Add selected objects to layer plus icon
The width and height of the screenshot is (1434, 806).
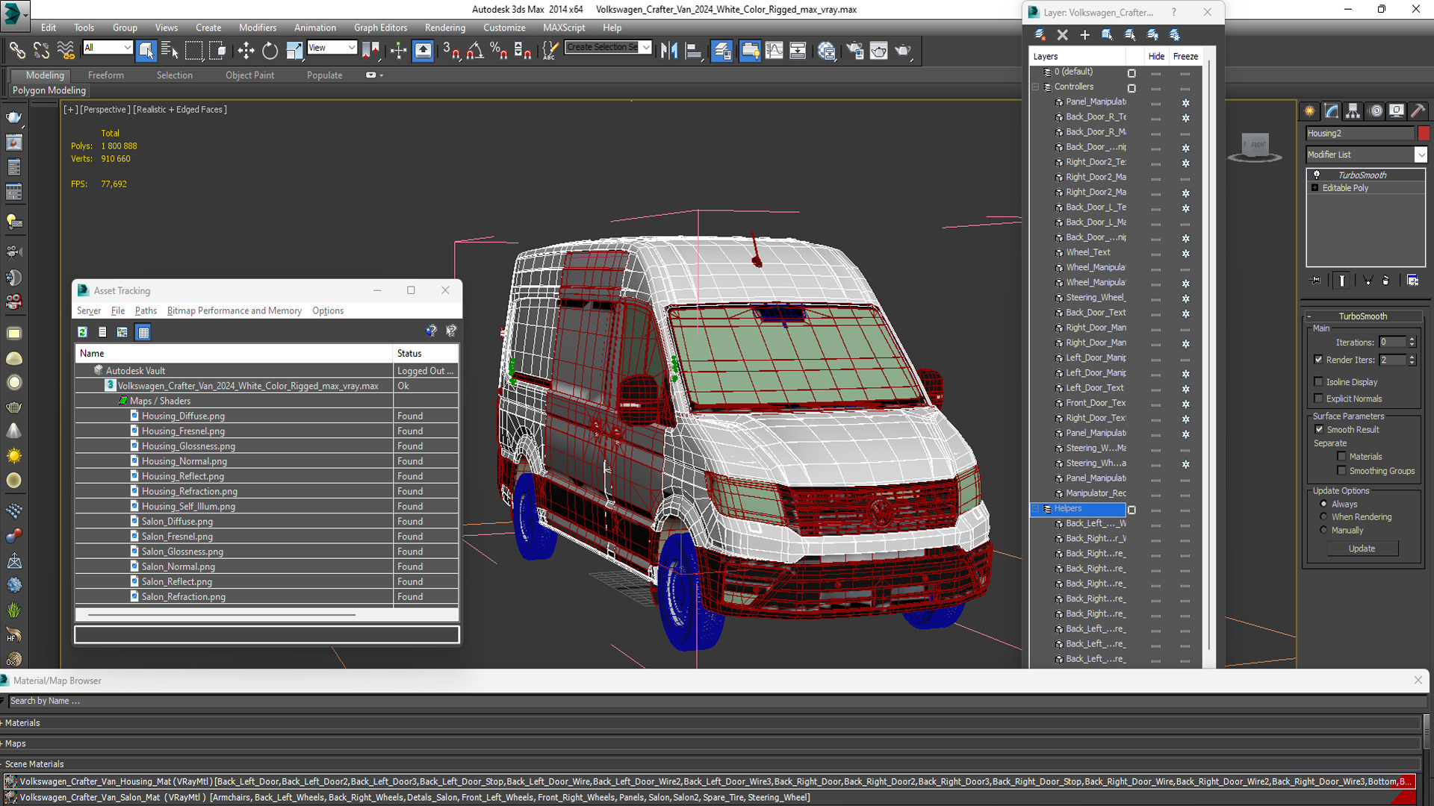(x=1084, y=35)
